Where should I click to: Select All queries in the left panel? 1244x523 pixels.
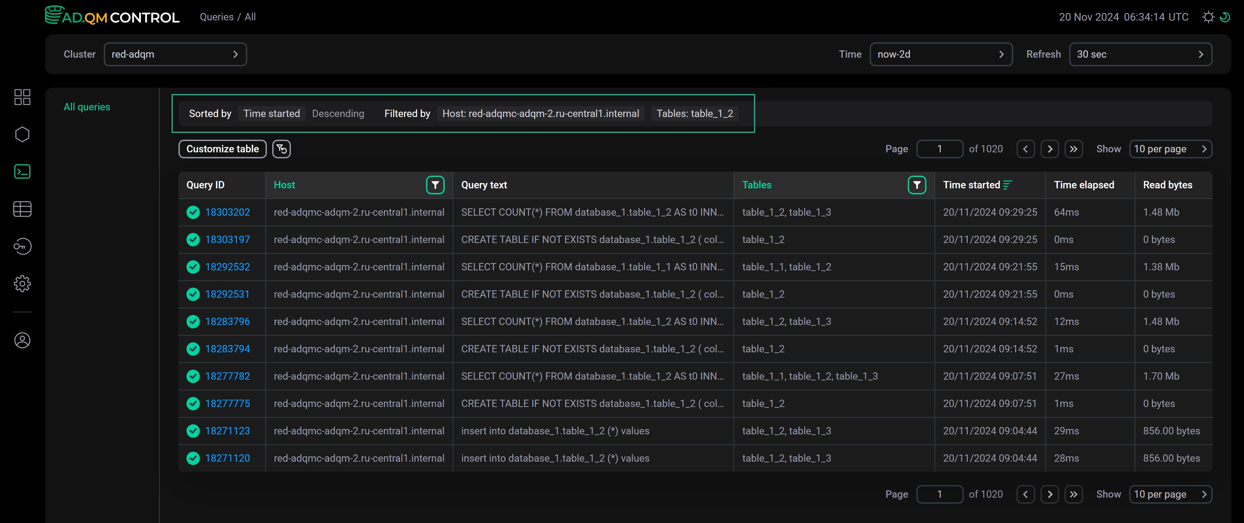87,107
